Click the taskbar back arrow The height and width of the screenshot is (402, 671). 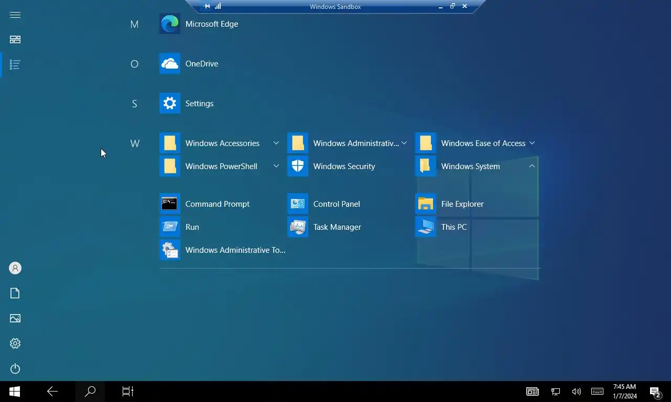point(52,392)
